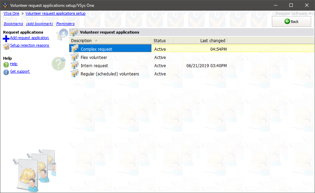This screenshot has height=193, width=315.
Task: Click the Intern request row icon
Action: 75,65
